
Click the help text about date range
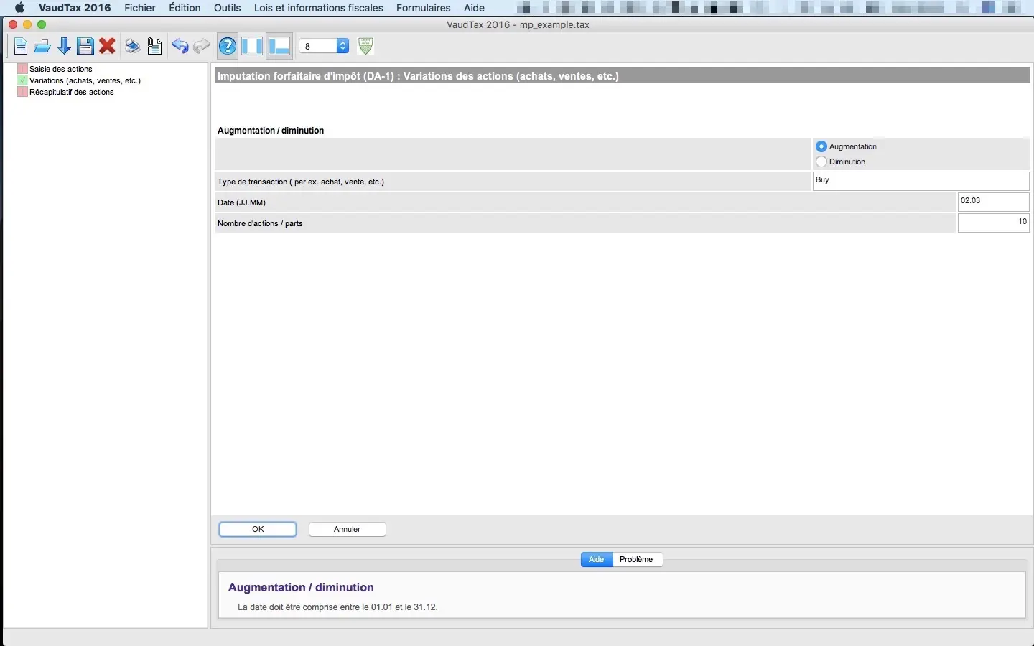(337, 607)
